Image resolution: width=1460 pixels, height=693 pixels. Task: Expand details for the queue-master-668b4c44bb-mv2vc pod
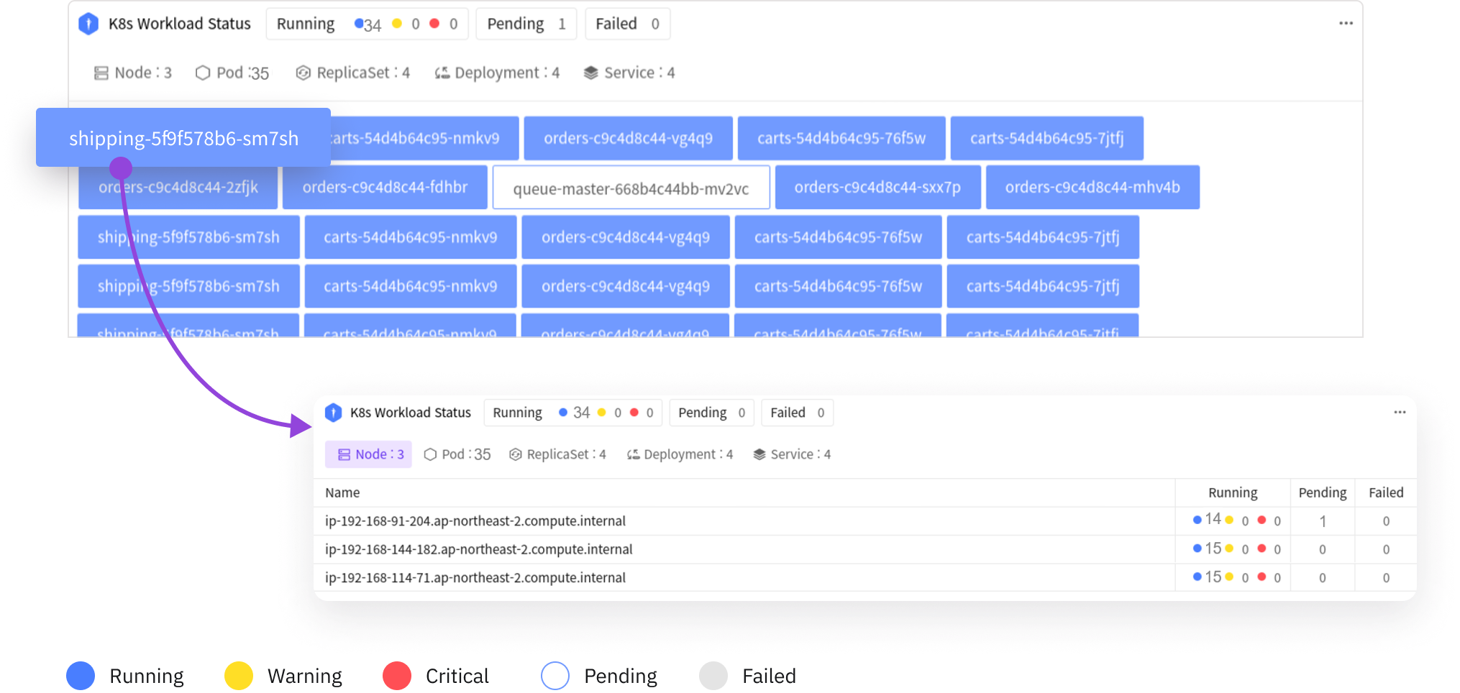[631, 188]
